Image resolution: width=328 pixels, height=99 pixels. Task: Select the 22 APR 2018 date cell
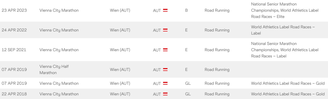pos(14,94)
